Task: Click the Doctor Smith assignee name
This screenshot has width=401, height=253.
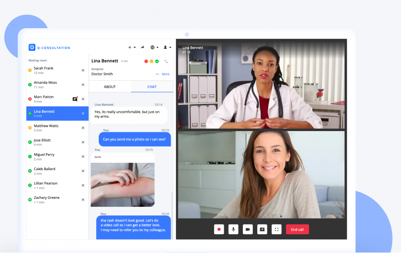Action: [102, 74]
